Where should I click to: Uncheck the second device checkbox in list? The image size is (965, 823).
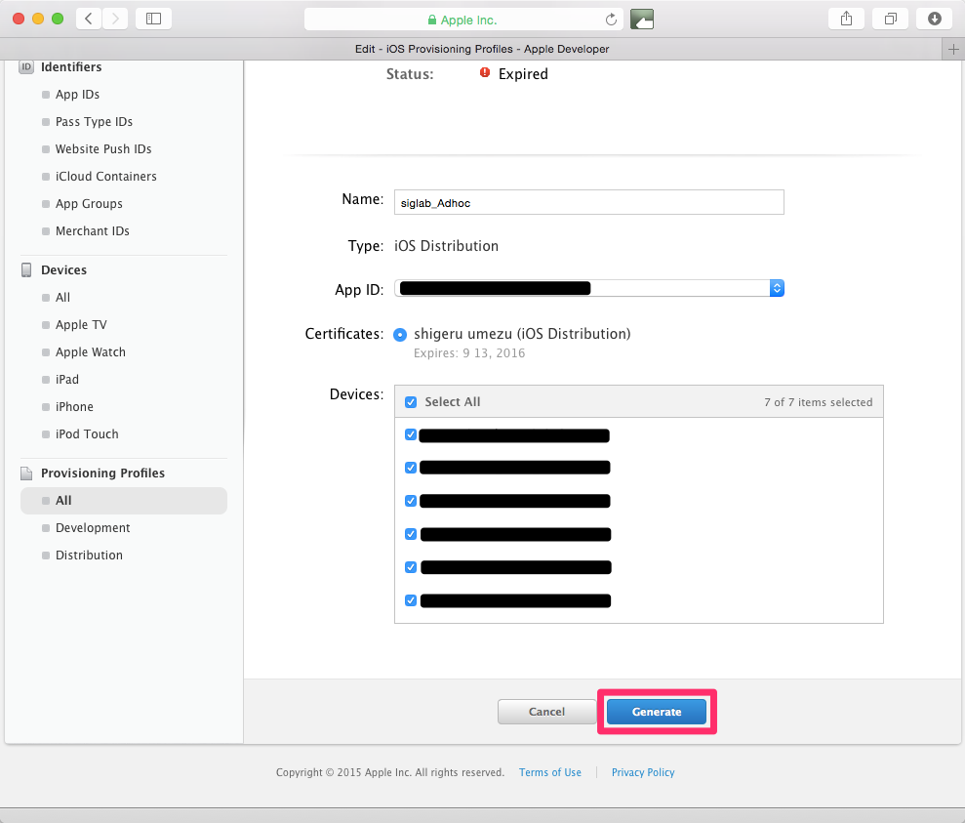coord(411,468)
